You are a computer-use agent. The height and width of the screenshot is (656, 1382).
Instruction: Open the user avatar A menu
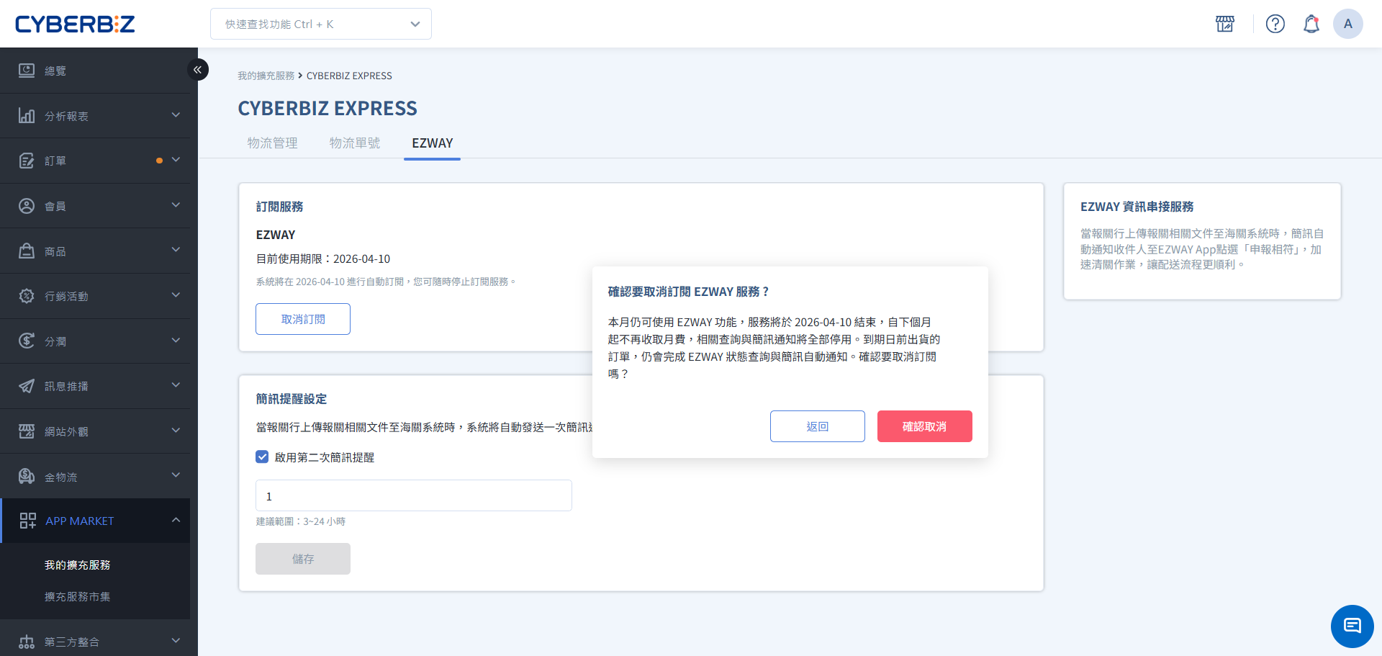pos(1347,24)
